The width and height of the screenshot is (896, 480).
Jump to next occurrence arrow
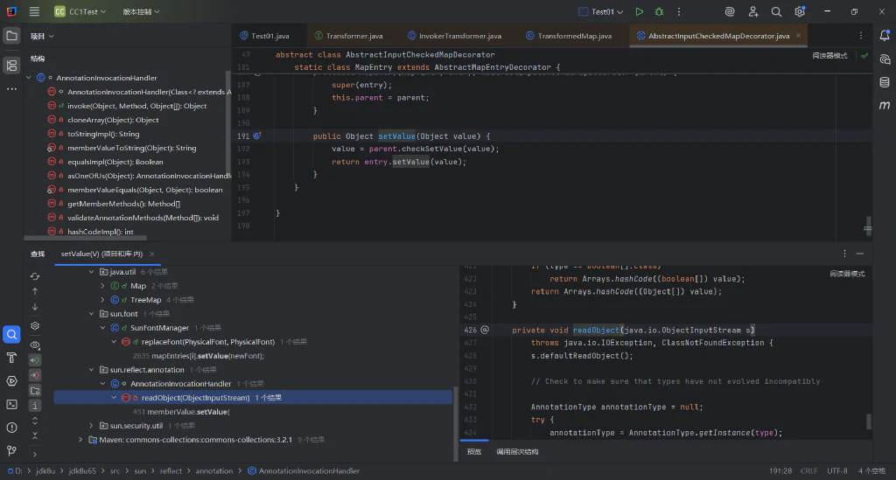coord(35,307)
